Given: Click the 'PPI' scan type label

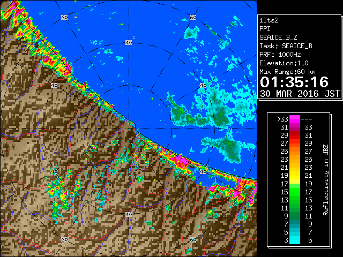Looking at the screenshot, I should tap(265, 29).
